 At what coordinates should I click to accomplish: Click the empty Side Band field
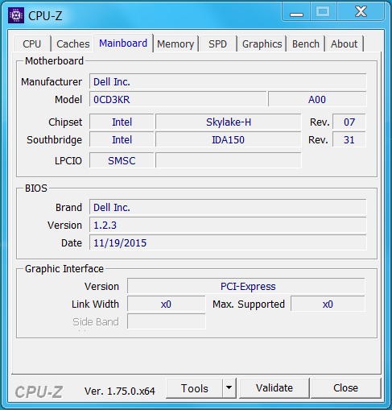[167, 321]
